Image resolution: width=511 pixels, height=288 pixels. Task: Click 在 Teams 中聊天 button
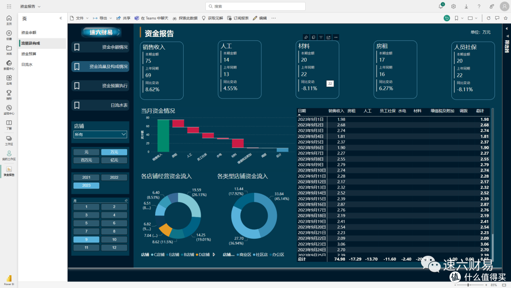pyautogui.click(x=151, y=18)
